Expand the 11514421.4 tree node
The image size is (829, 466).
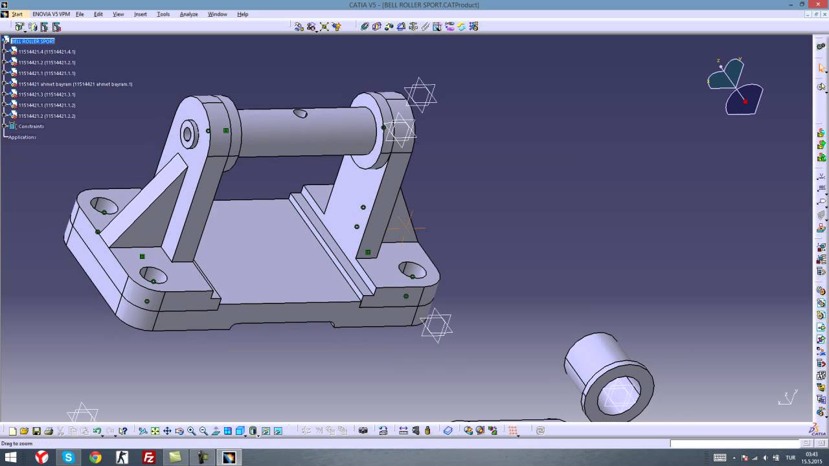[5, 52]
